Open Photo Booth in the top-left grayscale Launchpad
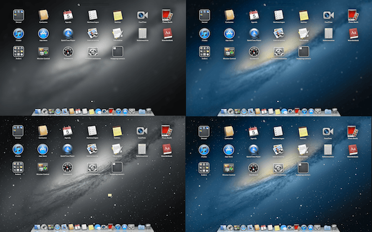This screenshot has height=232, width=372. click(x=167, y=15)
